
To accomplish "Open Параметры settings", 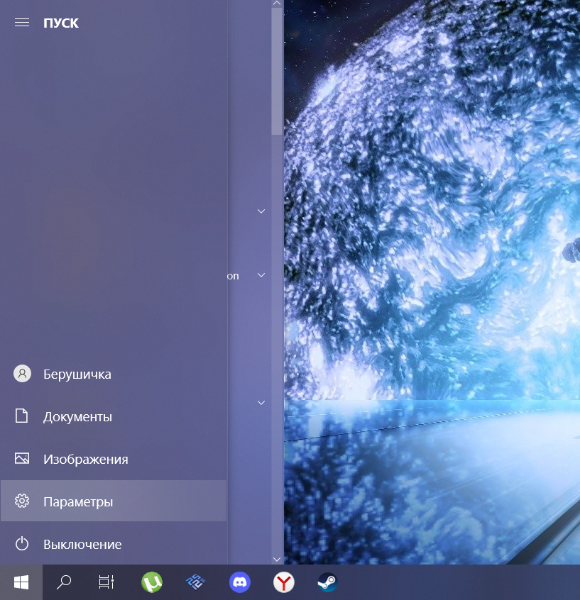I will 114,501.
